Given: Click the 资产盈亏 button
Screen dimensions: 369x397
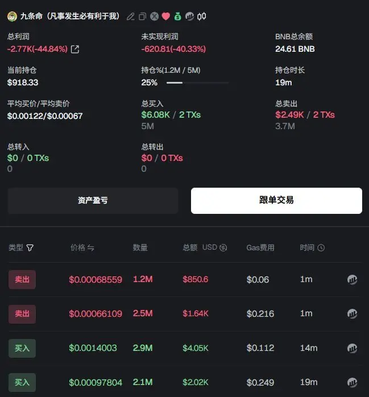Looking at the screenshot, I should pos(93,201).
